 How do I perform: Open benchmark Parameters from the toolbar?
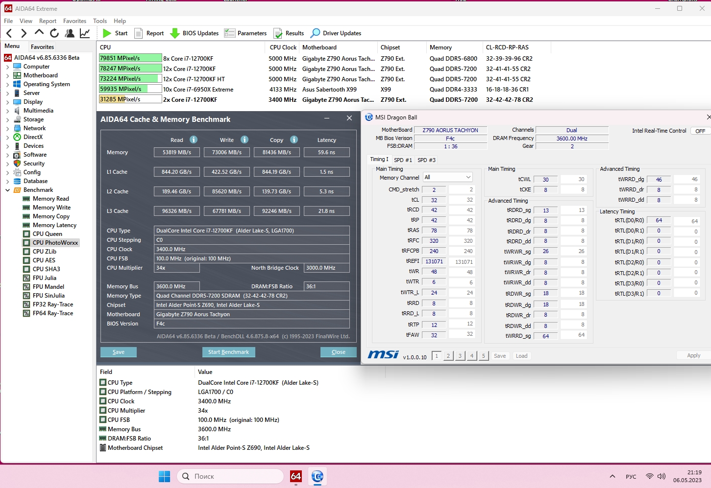point(245,33)
